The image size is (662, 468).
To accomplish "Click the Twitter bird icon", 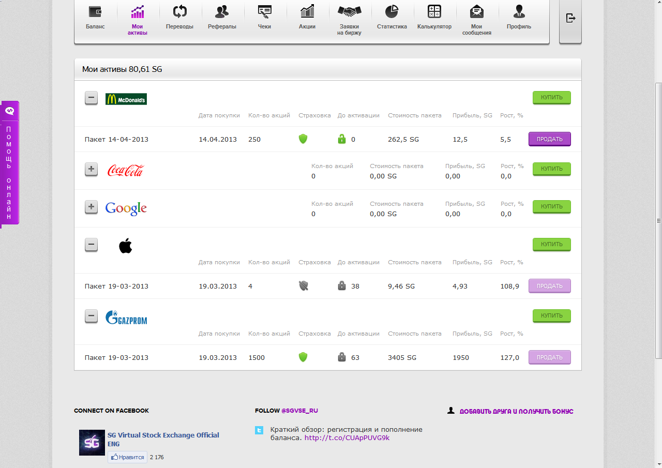I will pyautogui.click(x=259, y=430).
